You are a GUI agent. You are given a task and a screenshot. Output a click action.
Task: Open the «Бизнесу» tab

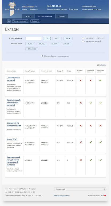pyautogui.click(x=28, y=16)
